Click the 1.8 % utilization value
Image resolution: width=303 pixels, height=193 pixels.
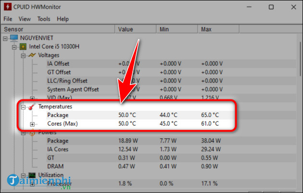point(125,183)
